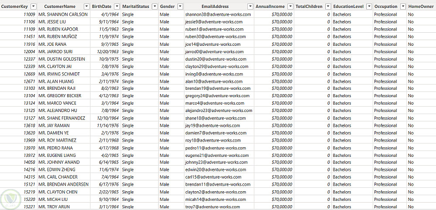The width and height of the screenshot is (436, 210).
Task: Open the CustomerName column filter dropdown
Action: pos(86,7)
